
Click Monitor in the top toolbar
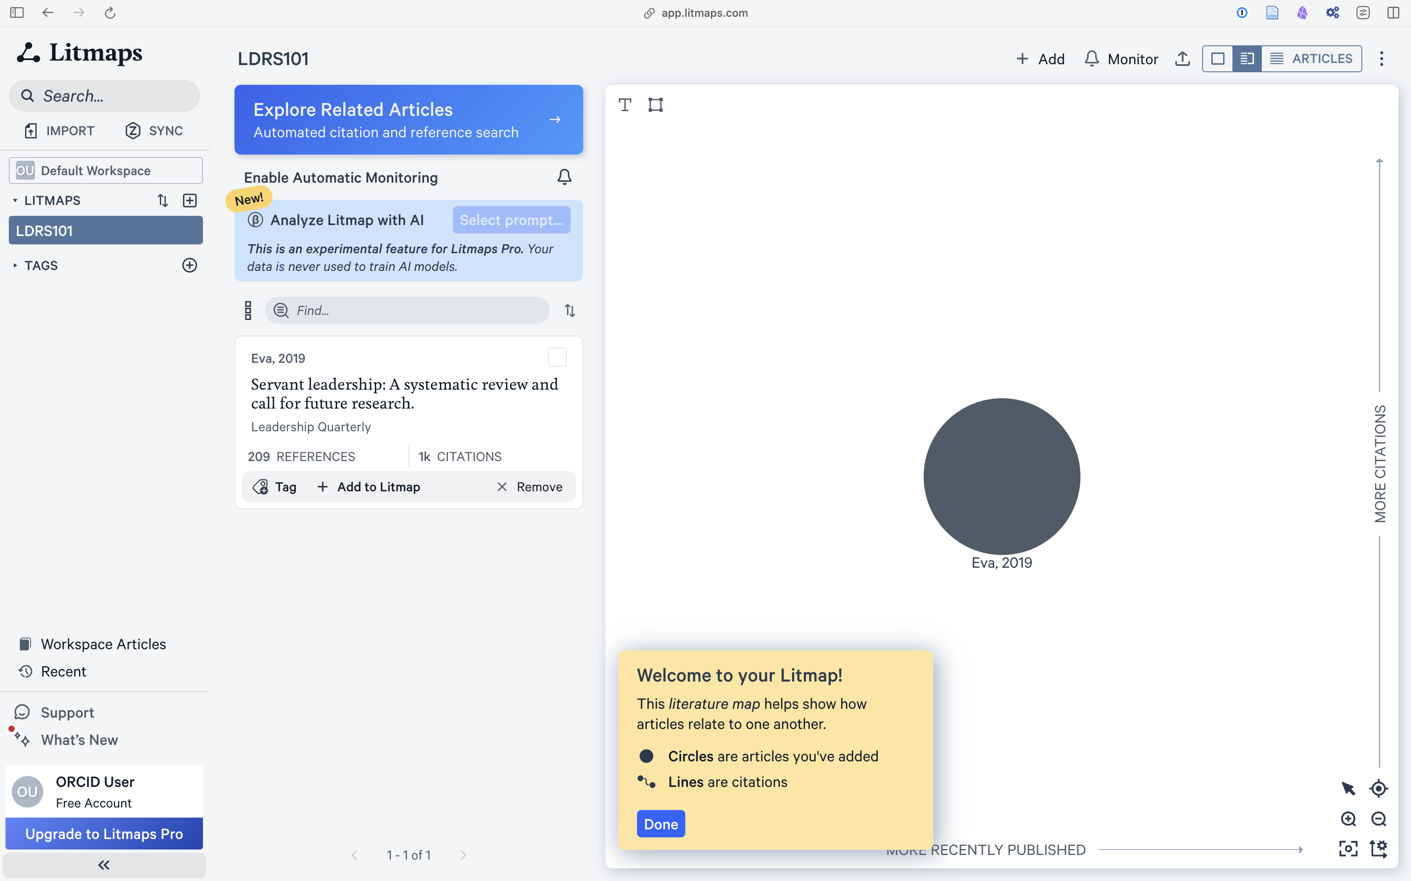pyautogui.click(x=1121, y=59)
